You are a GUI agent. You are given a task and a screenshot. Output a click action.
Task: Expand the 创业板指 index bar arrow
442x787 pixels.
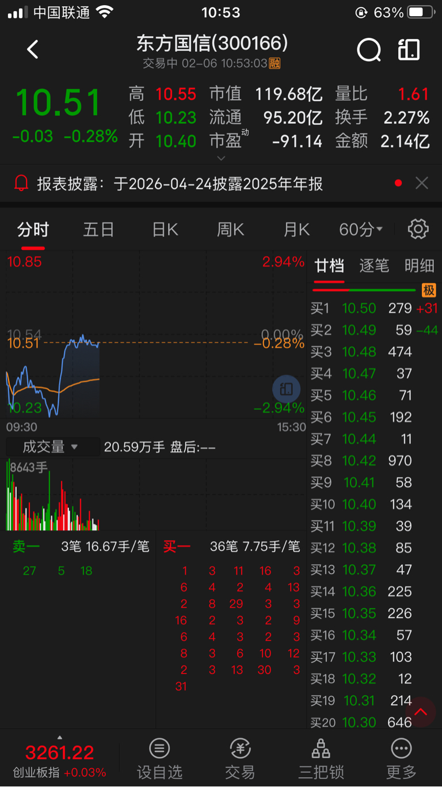point(60,737)
